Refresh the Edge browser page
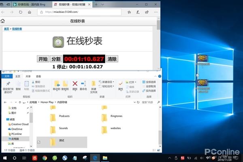243x162 pixels. pos(21,12)
